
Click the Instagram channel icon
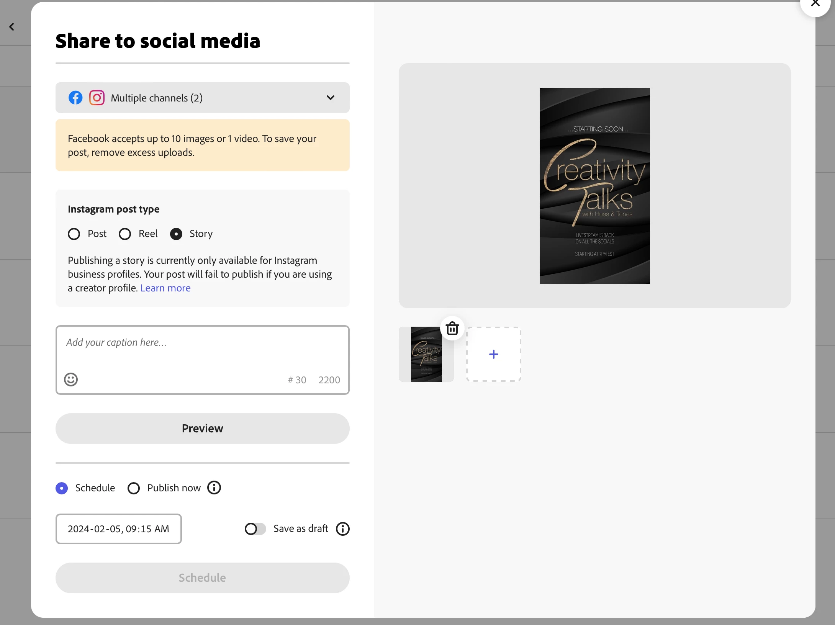tap(97, 98)
